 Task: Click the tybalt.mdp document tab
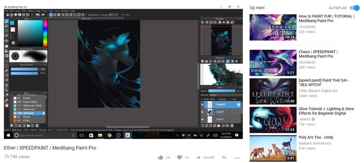point(86,19)
